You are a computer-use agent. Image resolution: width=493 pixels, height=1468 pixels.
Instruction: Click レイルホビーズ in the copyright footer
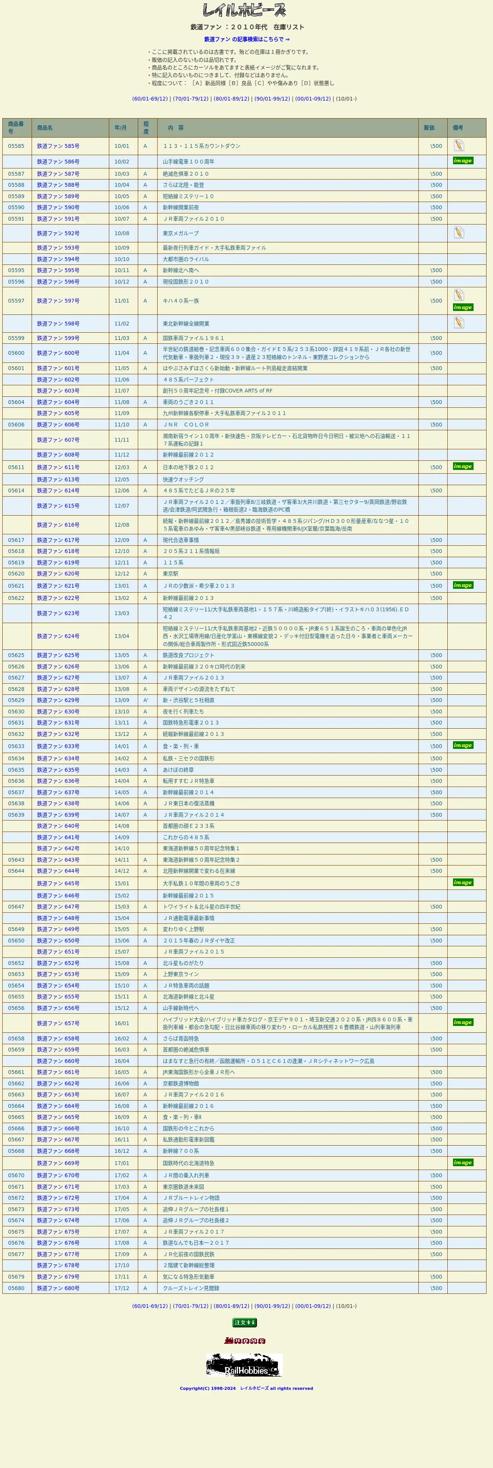click(254, 1388)
